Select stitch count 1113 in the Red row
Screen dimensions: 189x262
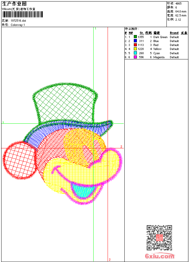141,45
